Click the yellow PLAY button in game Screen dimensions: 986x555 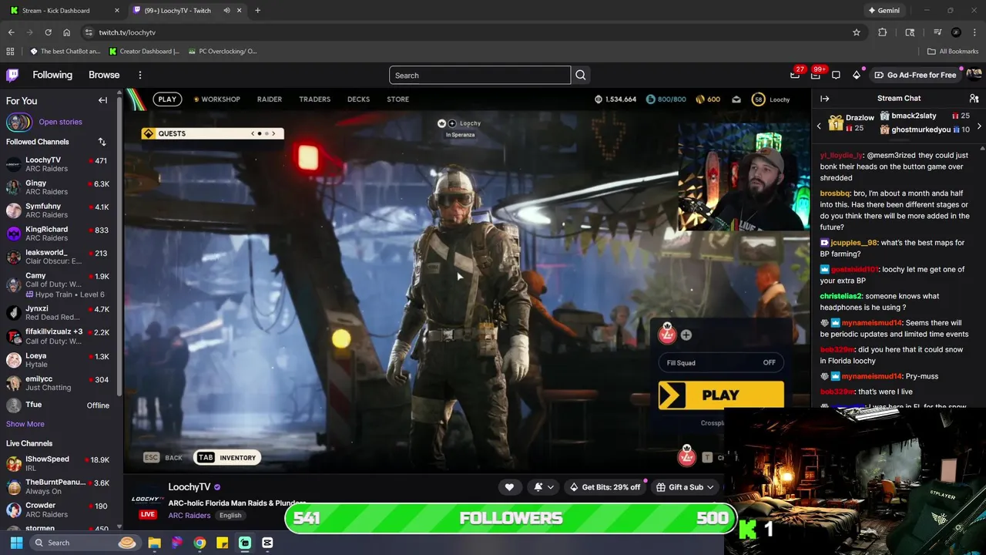click(721, 395)
